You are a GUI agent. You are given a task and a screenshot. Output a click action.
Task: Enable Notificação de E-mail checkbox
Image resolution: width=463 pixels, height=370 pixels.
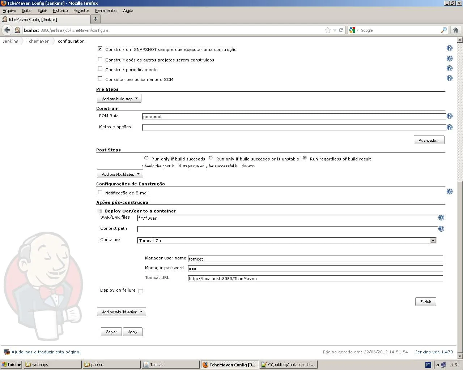tap(100, 192)
